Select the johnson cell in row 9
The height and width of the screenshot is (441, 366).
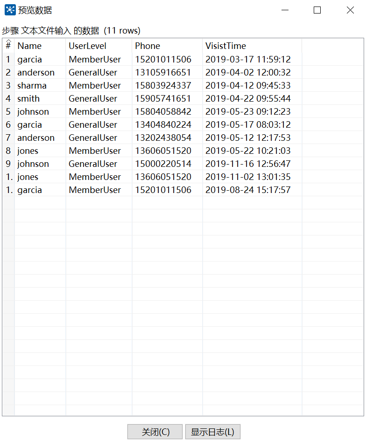[x=40, y=164]
